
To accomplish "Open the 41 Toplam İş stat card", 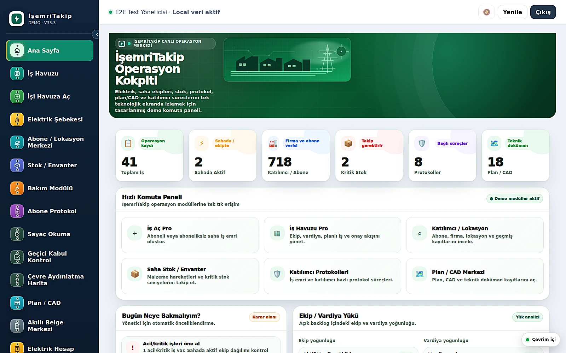I will (149, 155).
